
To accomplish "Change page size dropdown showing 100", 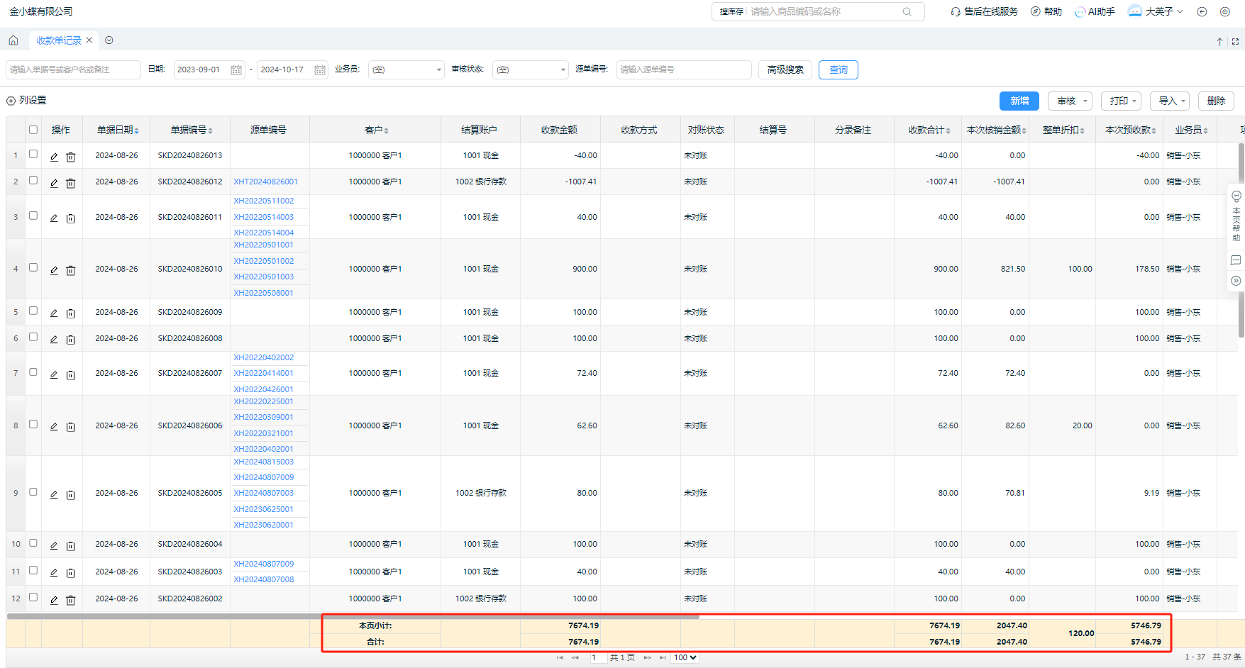I will click(x=685, y=657).
